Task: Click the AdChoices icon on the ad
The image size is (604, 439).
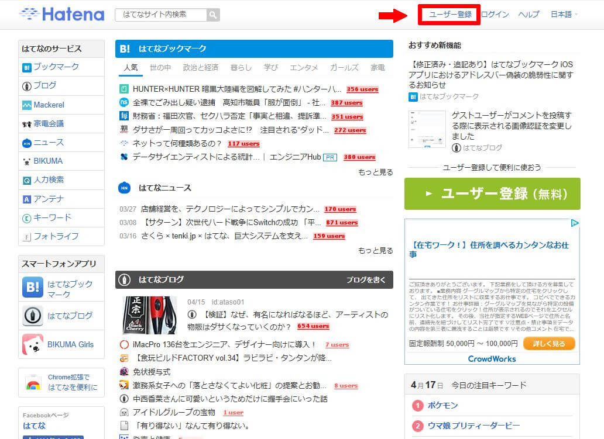Action: click(574, 223)
